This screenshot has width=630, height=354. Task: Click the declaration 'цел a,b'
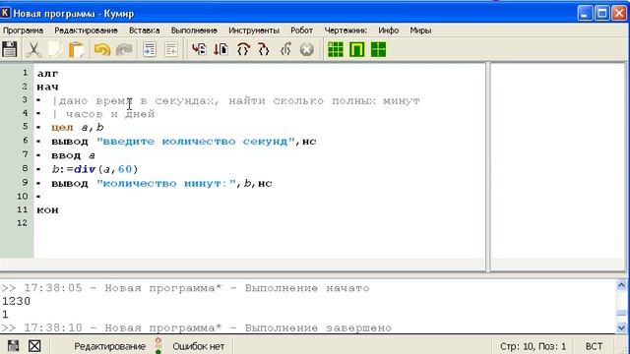[78, 128]
